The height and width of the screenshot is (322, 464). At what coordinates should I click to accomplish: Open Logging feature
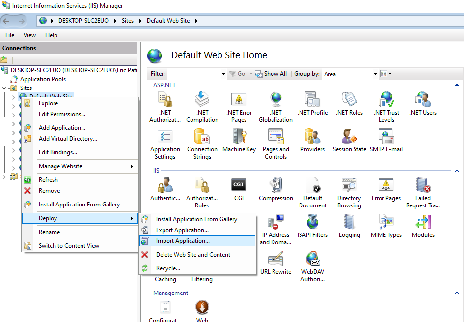pyautogui.click(x=349, y=226)
